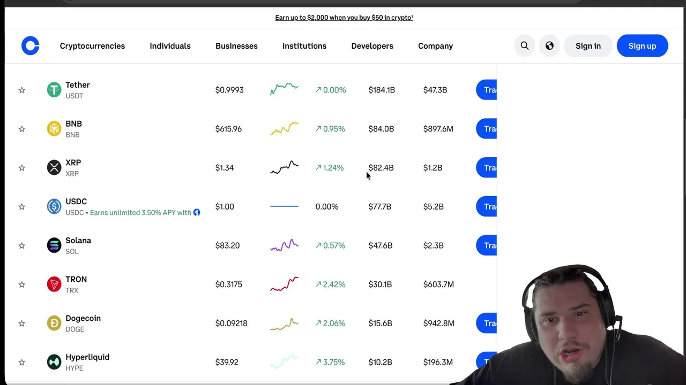Image resolution: width=686 pixels, height=385 pixels.
Task: Click Trade button for USDC
Action: tap(487, 206)
